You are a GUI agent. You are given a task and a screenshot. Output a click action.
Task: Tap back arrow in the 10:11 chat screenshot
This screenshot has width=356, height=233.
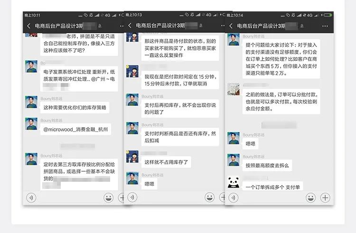(28, 26)
